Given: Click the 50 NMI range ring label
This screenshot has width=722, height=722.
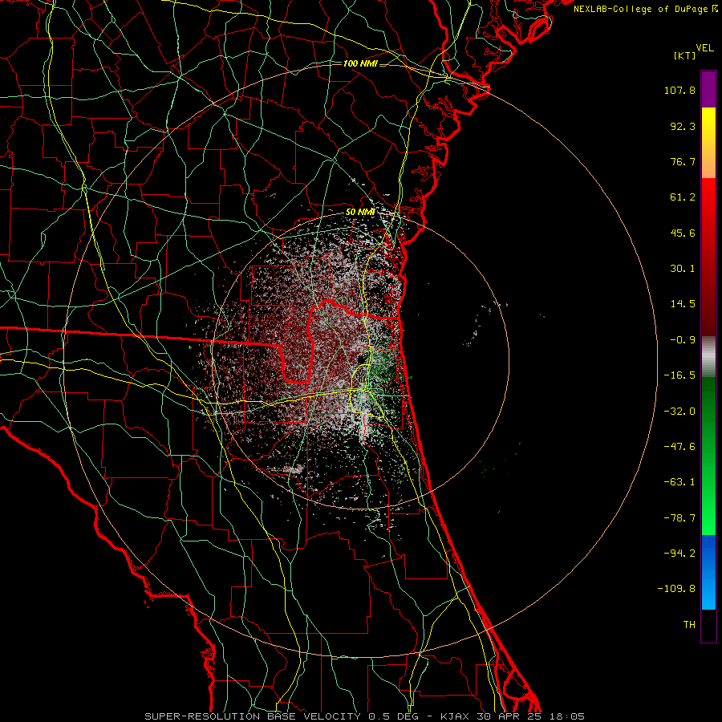Looking at the screenshot, I should [x=360, y=213].
